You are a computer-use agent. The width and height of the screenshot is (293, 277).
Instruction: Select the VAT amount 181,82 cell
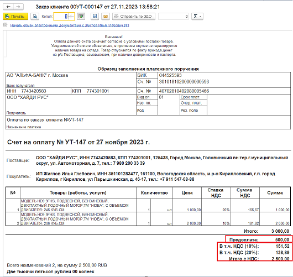point(245,219)
